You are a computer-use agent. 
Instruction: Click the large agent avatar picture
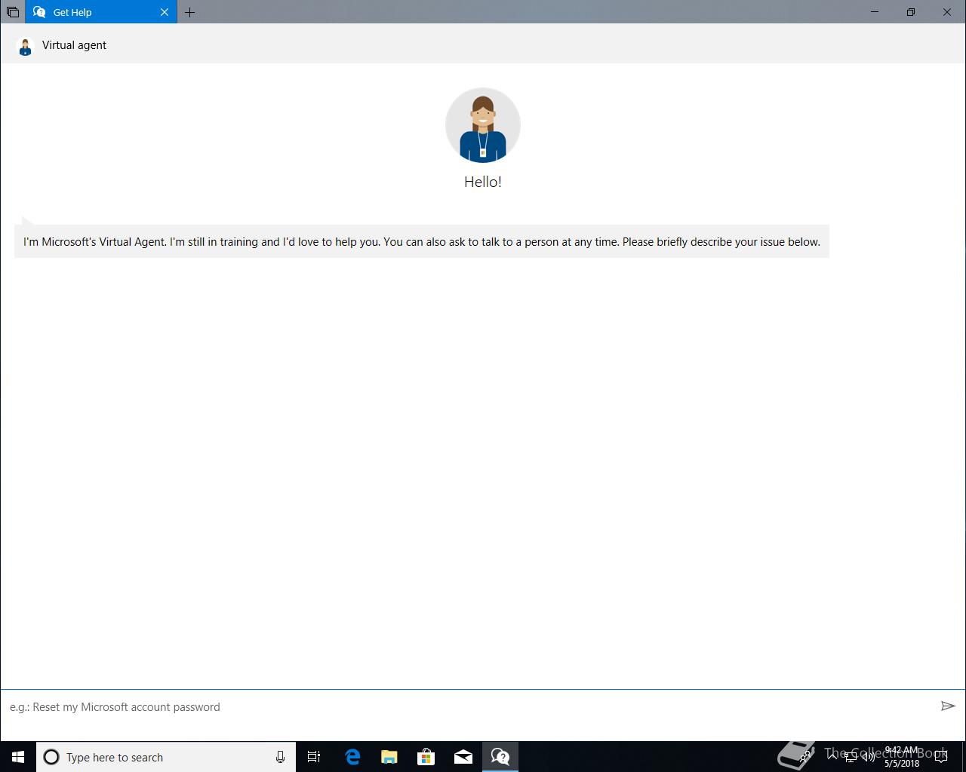(x=483, y=125)
